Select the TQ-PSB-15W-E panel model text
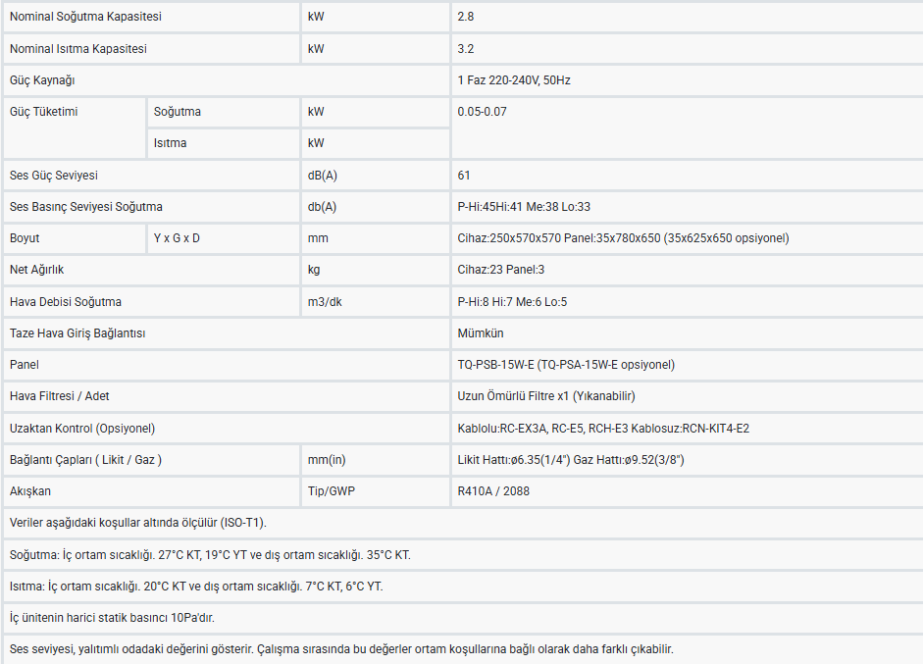The width and height of the screenshot is (923, 664). (x=495, y=365)
